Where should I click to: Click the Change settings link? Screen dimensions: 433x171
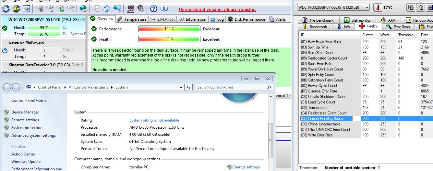pyautogui.click(x=246, y=167)
